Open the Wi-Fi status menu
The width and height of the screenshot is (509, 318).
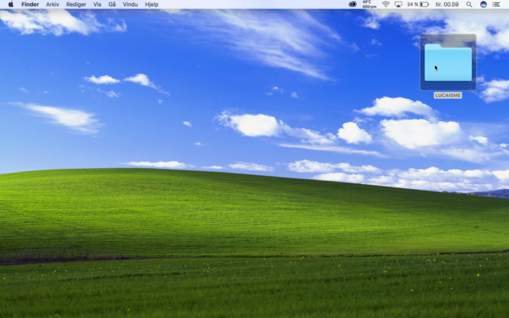386,4
